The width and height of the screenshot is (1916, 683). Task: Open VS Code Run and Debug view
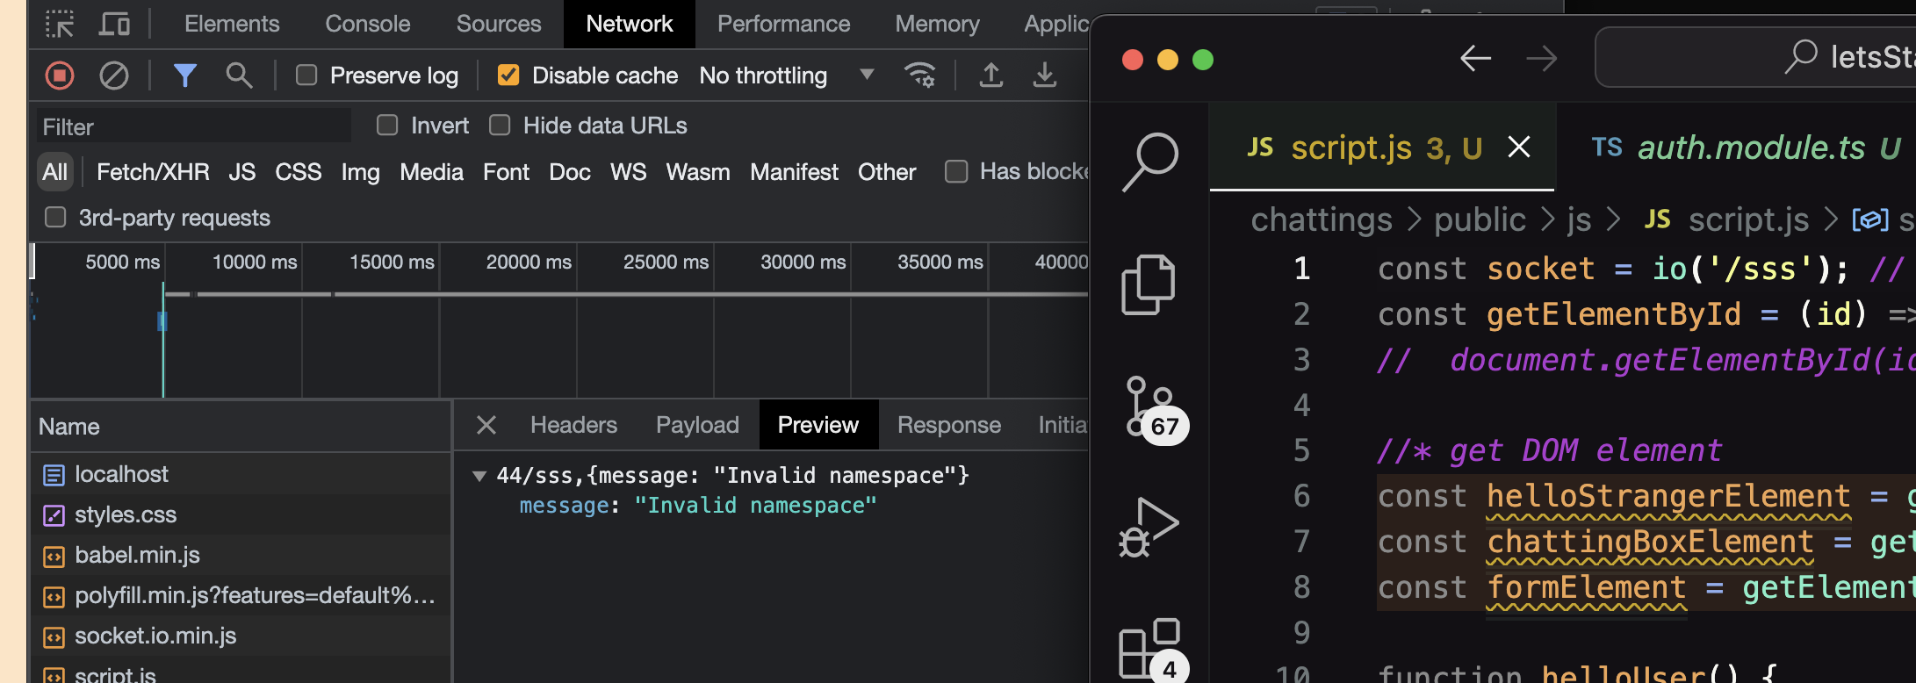pyautogui.click(x=1149, y=527)
